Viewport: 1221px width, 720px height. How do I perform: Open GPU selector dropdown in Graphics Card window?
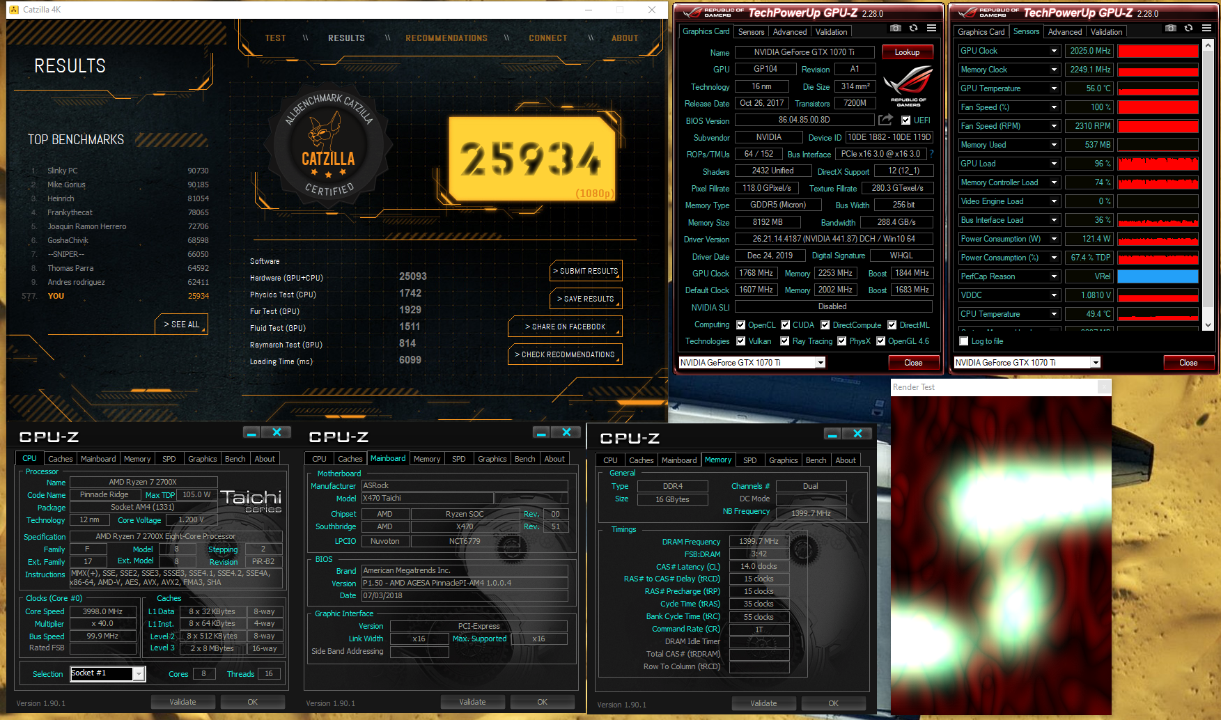coord(821,362)
